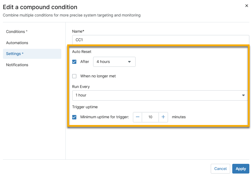
Task: Click the chevron on the 4 hours dropdown
Action: coord(129,62)
